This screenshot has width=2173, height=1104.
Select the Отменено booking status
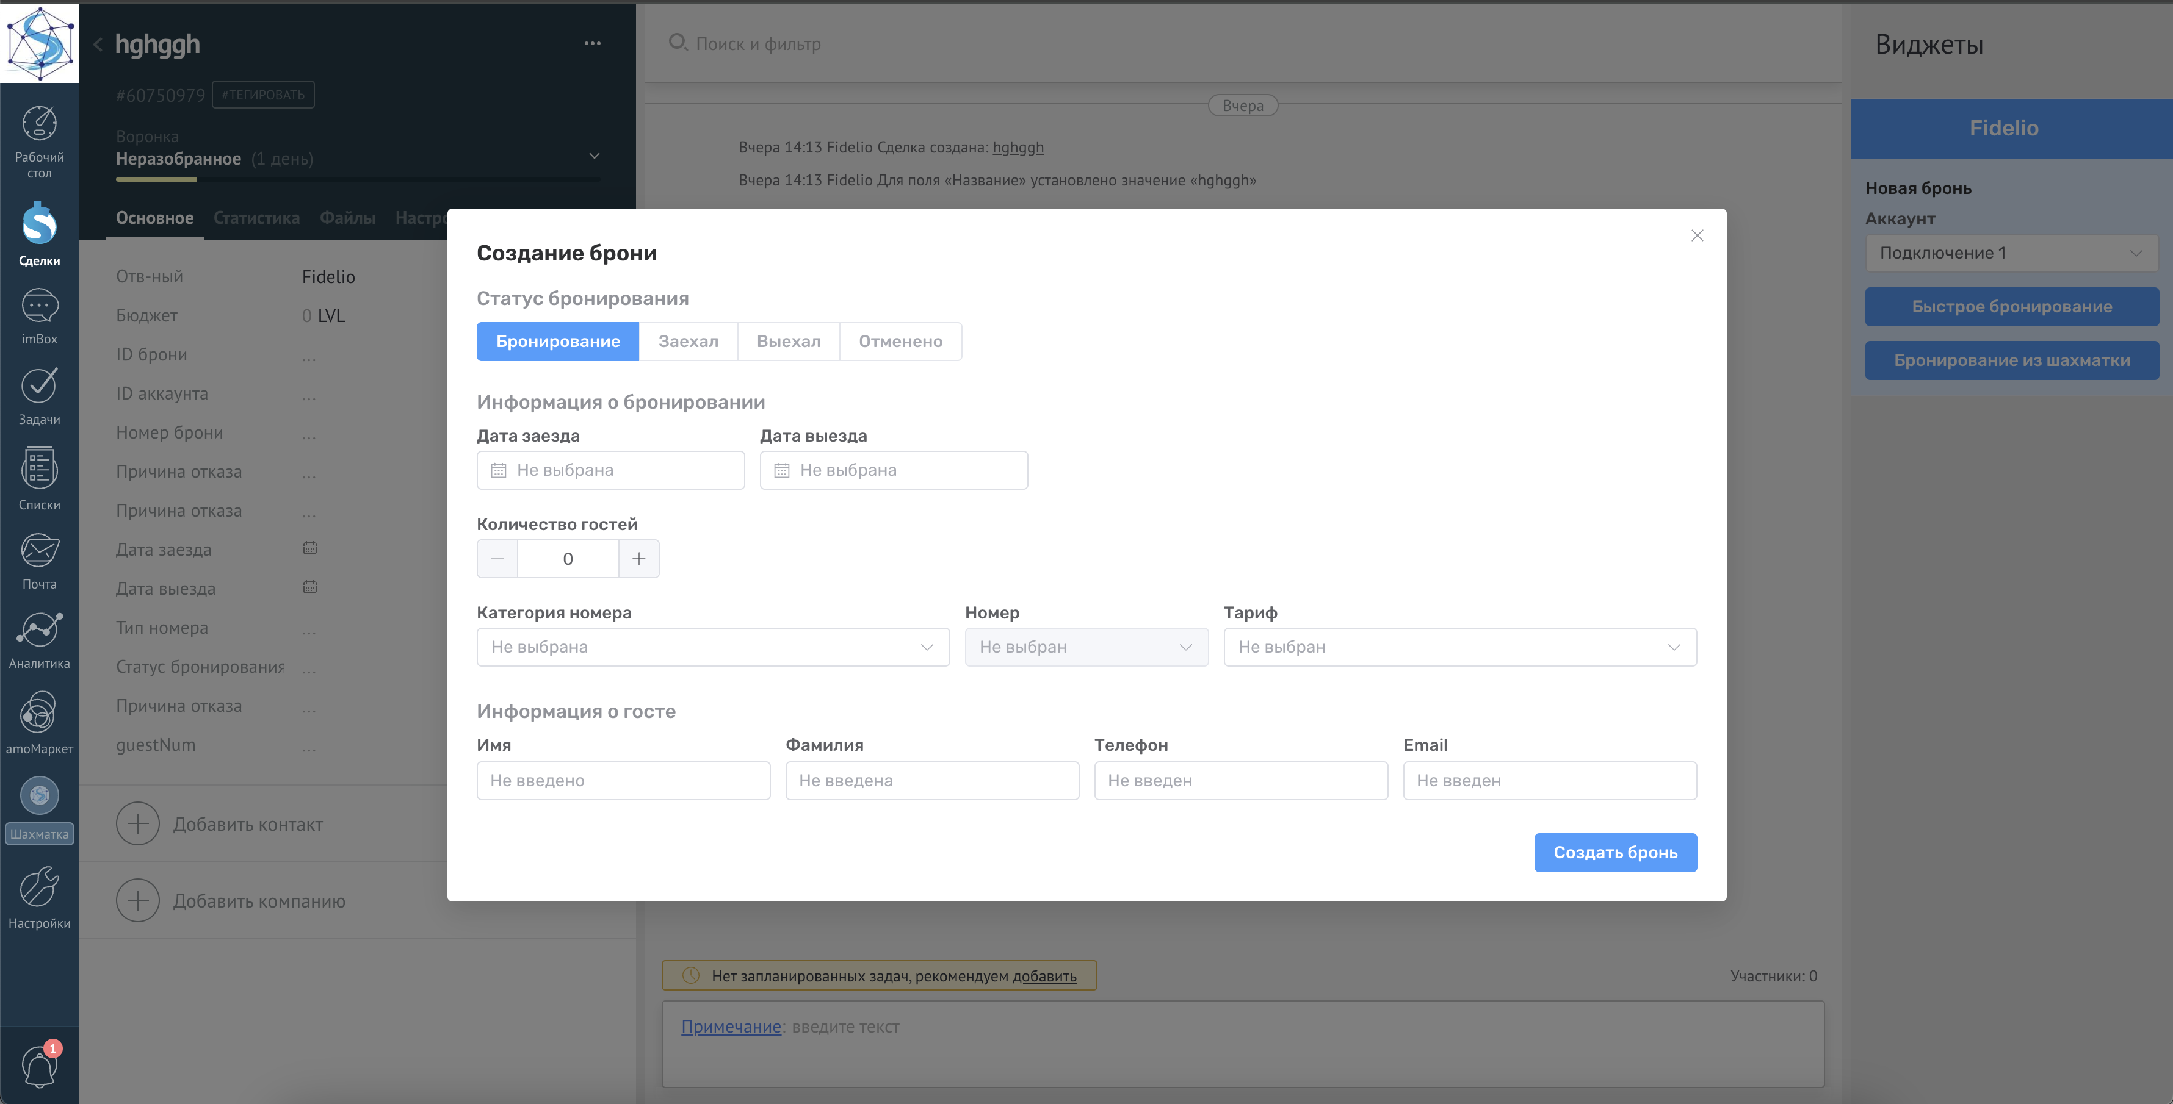(x=900, y=342)
